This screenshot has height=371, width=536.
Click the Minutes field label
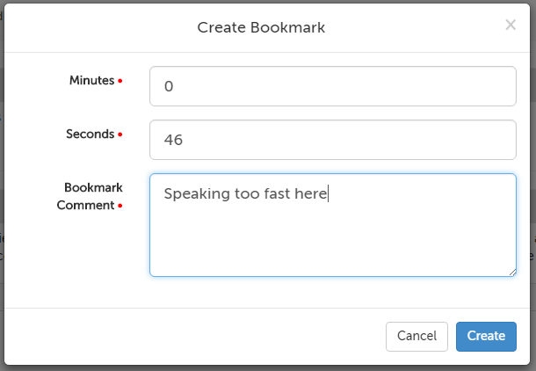coord(91,80)
